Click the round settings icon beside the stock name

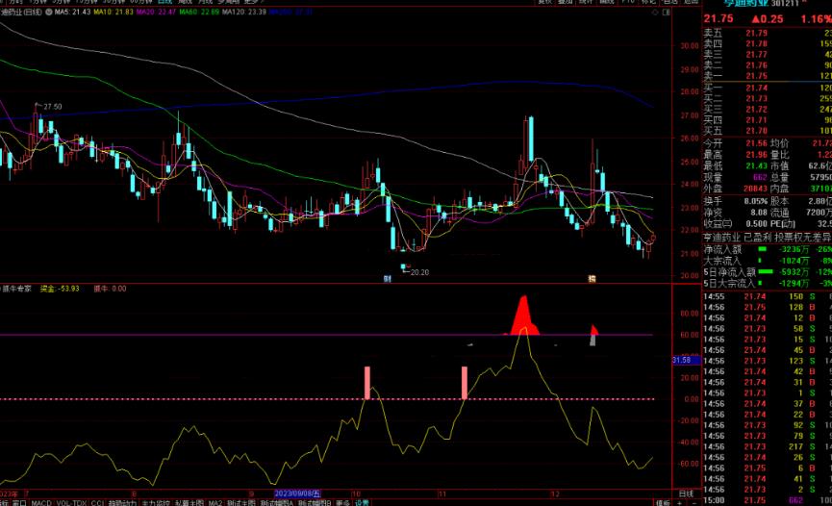pyautogui.click(x=49, y=12)
